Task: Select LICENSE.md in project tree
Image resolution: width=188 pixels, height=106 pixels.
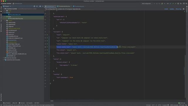Action: 12,48
